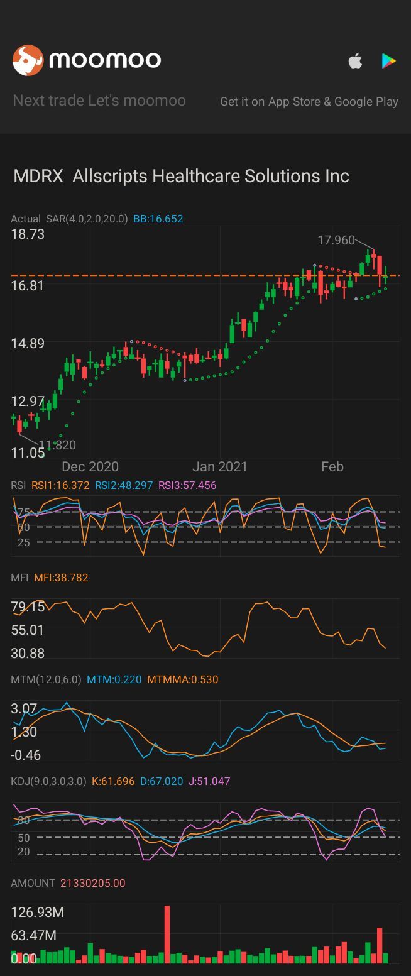Screen dimensions: 411x976
Task: Click the RSI2:48.297 value
Action: (124, 485)
